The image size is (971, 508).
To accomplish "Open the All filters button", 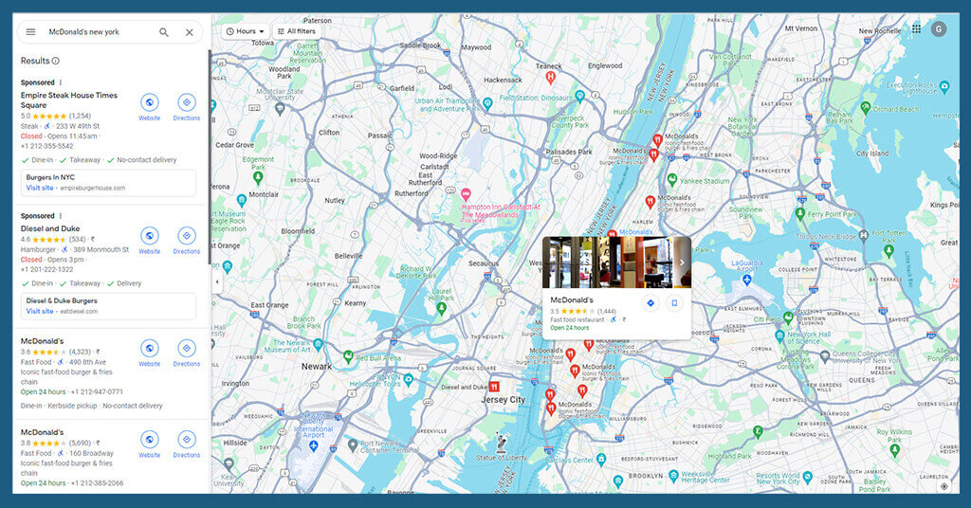I will tap(296, 31).
